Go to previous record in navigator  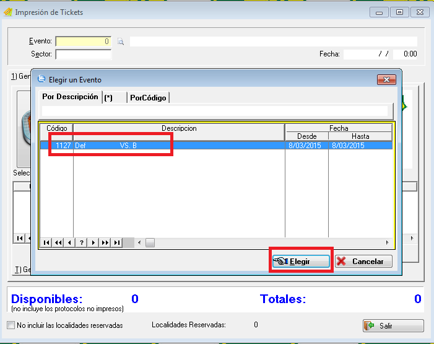click(70, 242)
